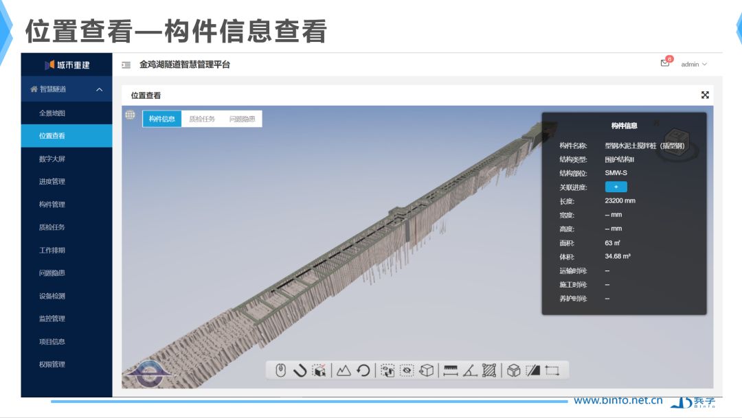The width and height of the screenshot is (742, 418).
Task: Open the admin user dropdown
Action: pos(694,65)
